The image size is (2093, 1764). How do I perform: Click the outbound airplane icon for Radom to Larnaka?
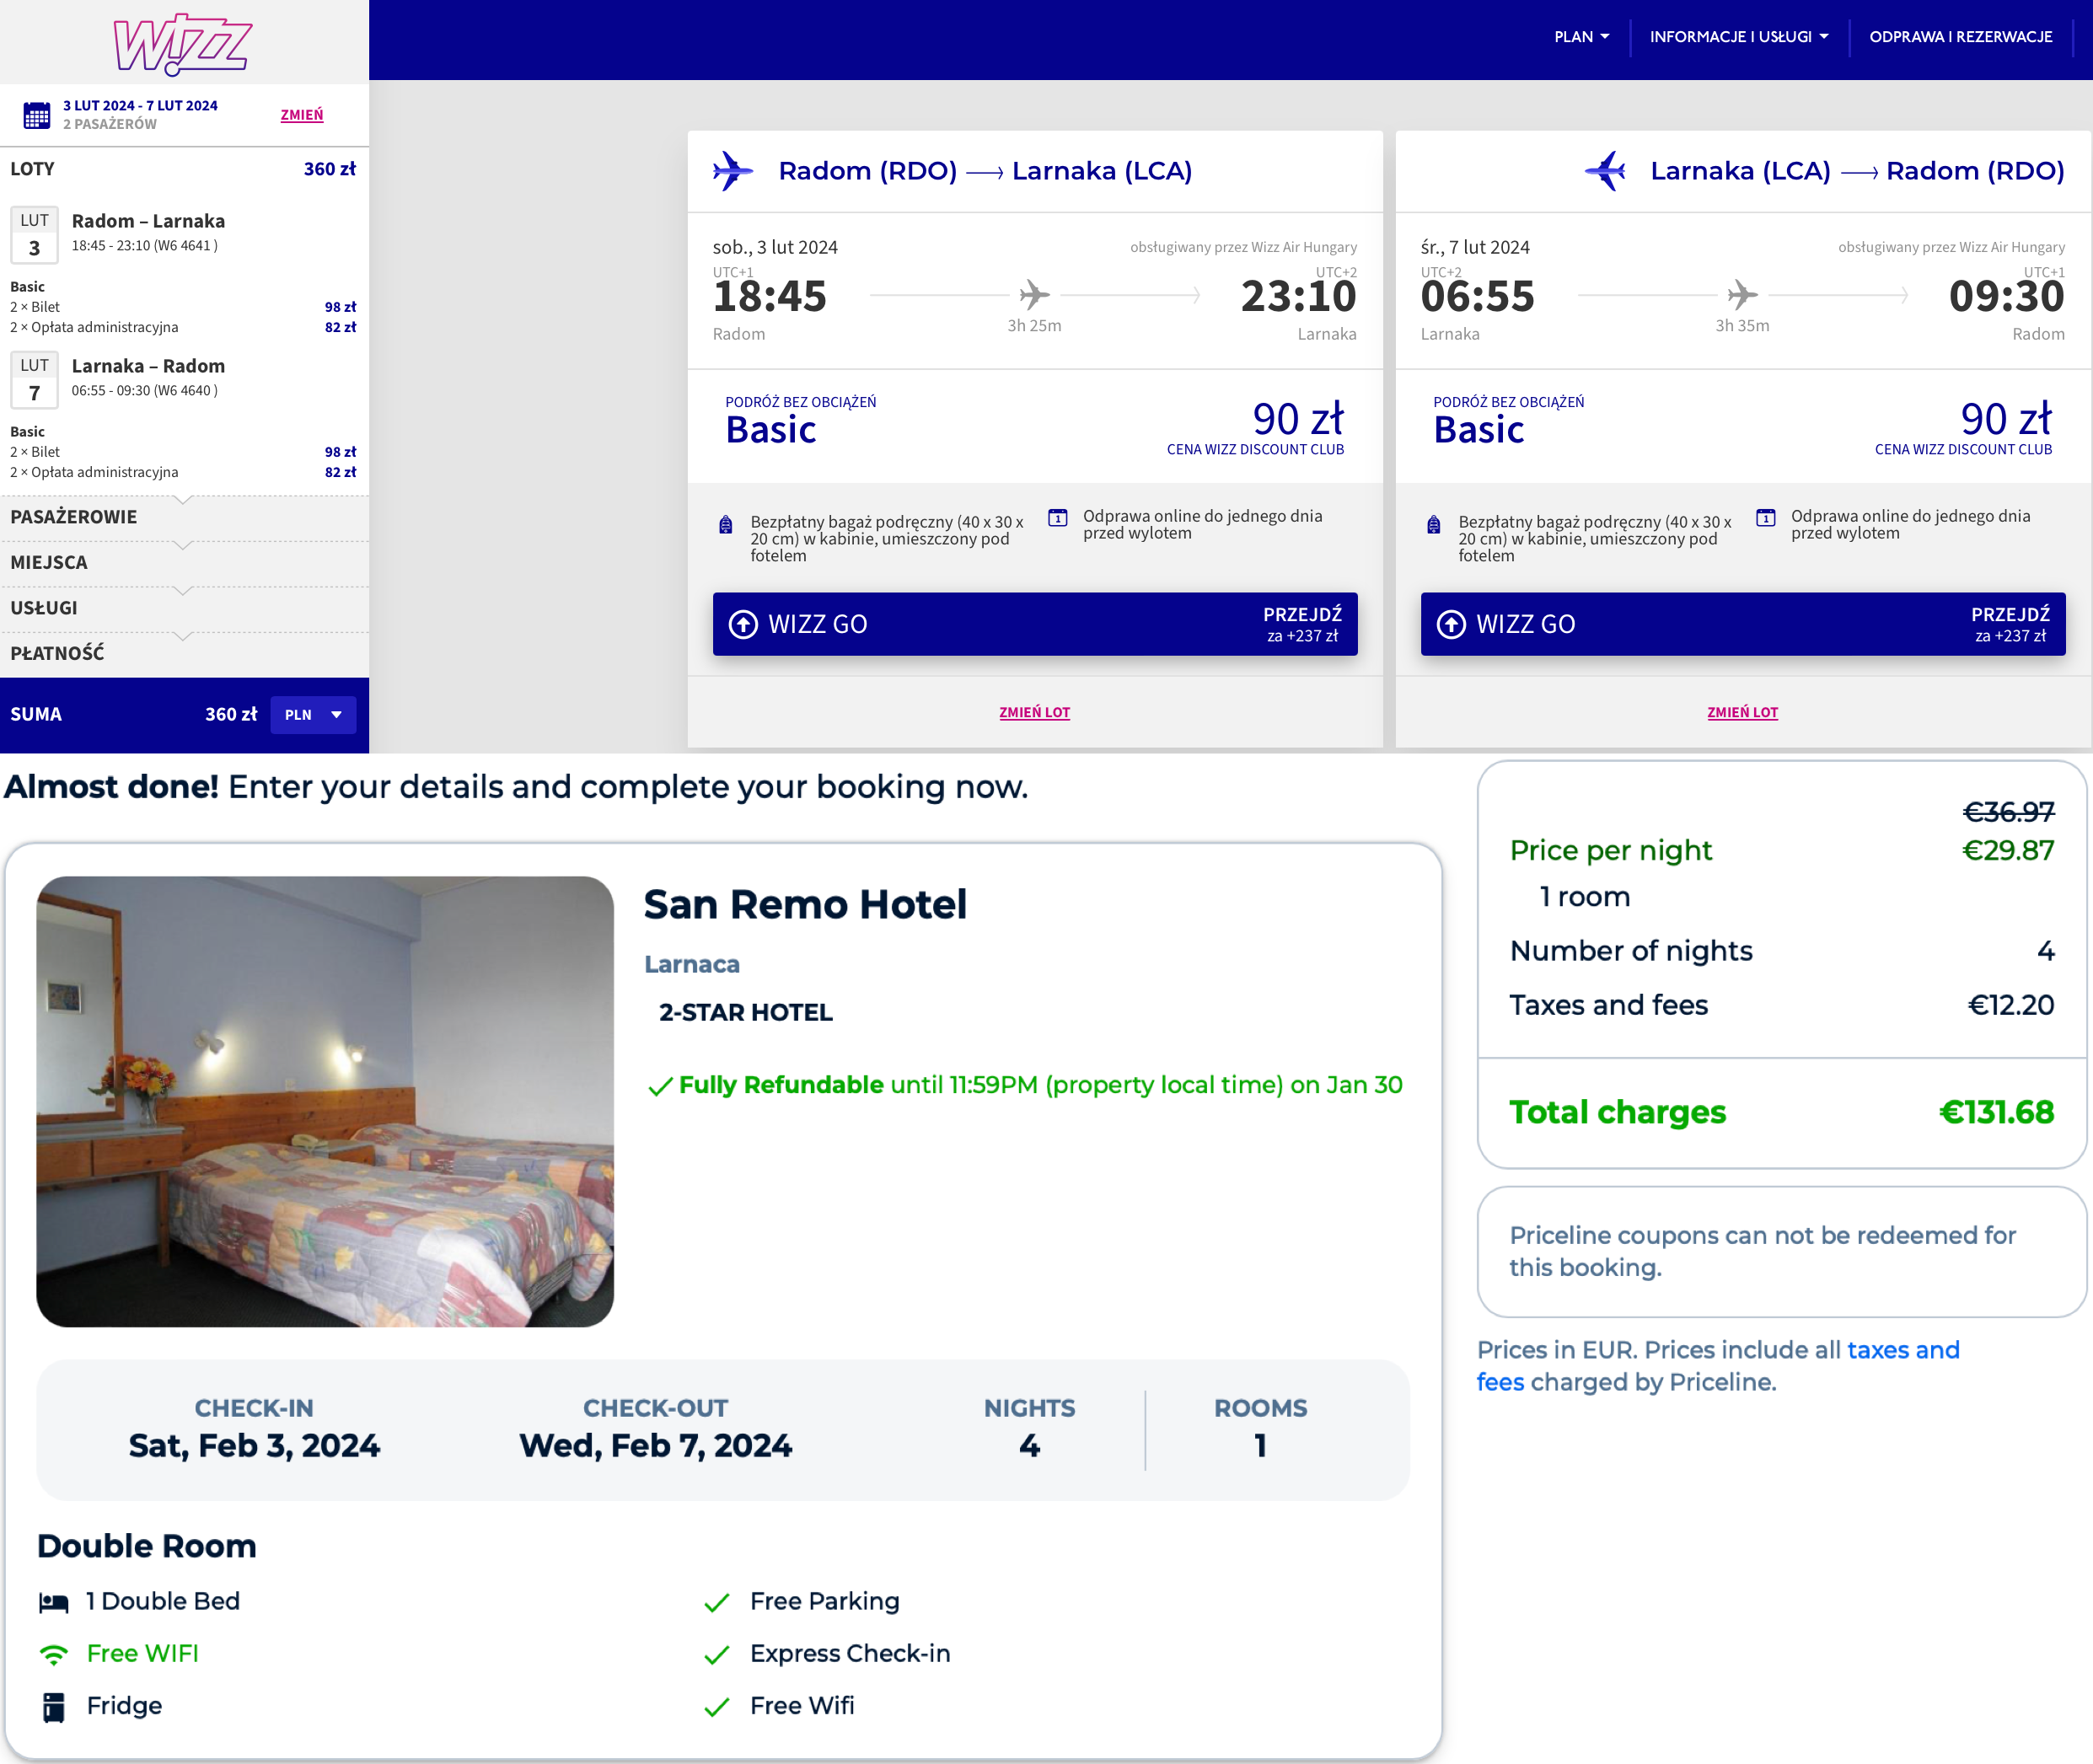(733, 171)
